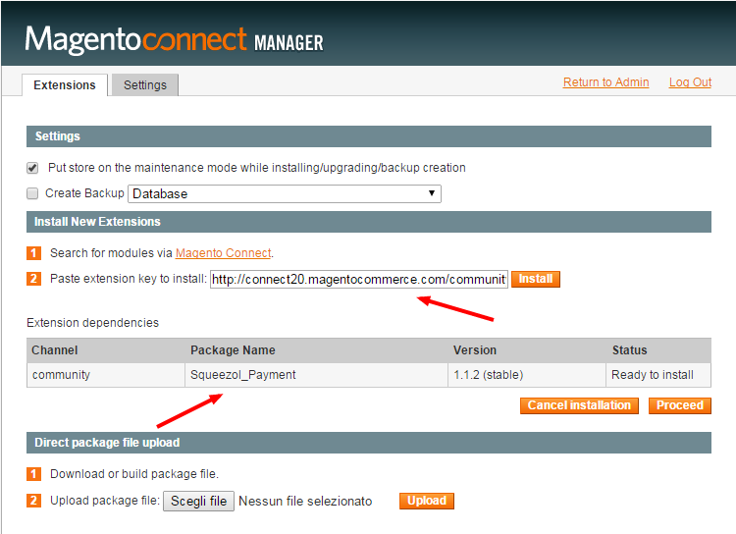Image resolution: width=736 pixels, height=534 pixels.
Task: Uncheck the maintenance mode checkbox
Action: click(32, 168)
